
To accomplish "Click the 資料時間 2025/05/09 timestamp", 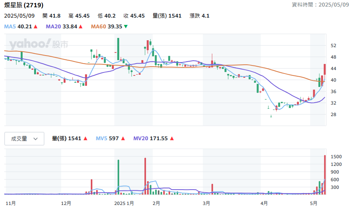I will [x=320, y=5].
